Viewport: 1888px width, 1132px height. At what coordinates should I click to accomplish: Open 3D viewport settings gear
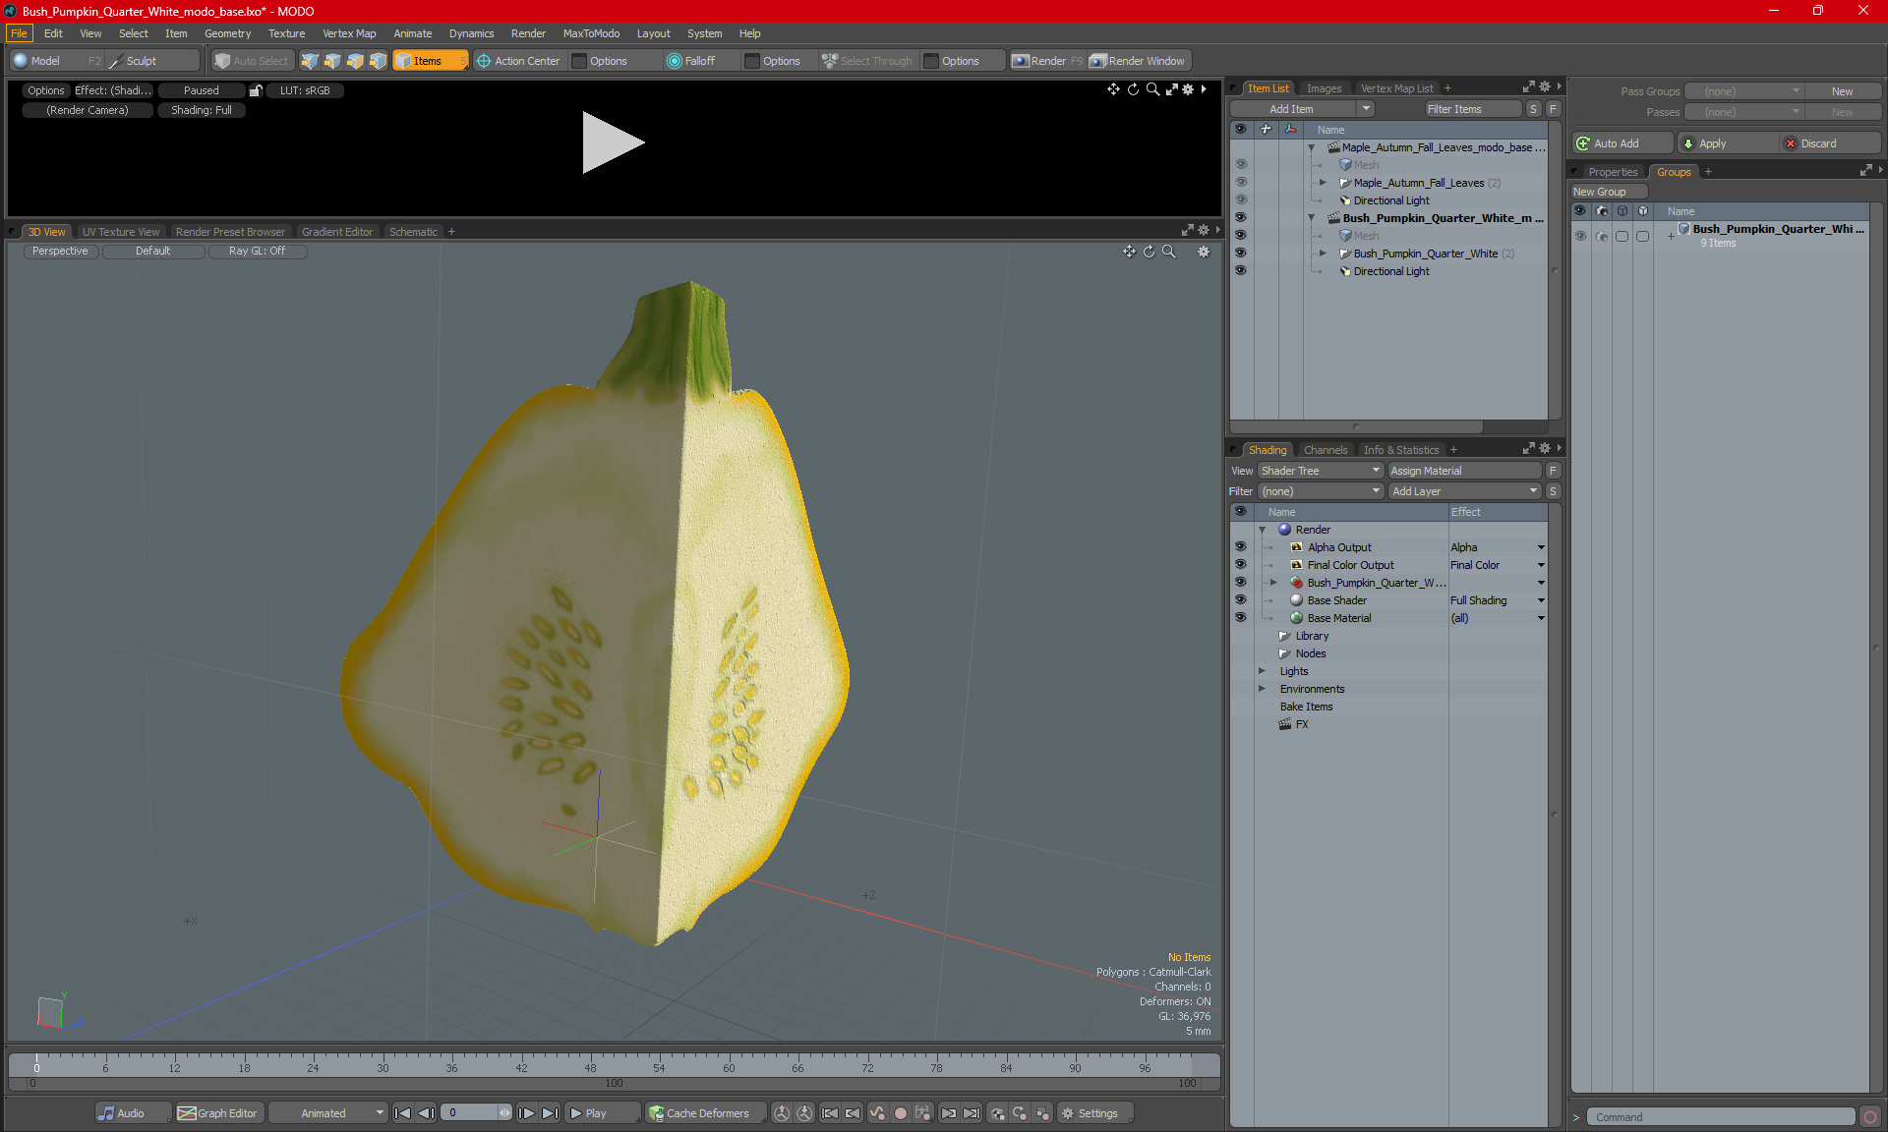1204,252
